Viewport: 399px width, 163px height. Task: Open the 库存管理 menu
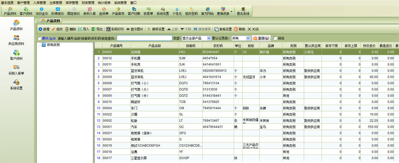pos(71,3)
